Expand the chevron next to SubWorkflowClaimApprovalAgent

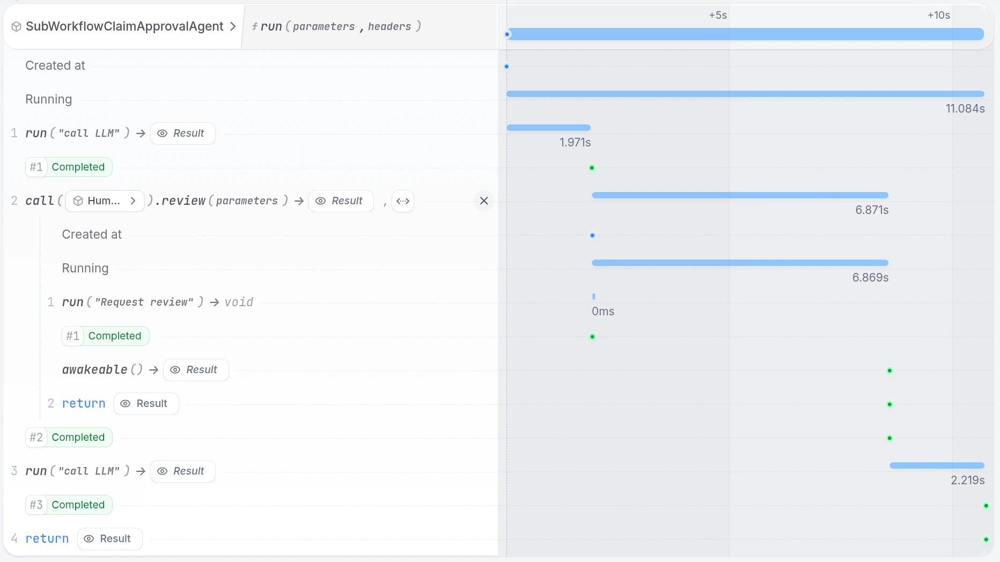click(x=233, y=26)
